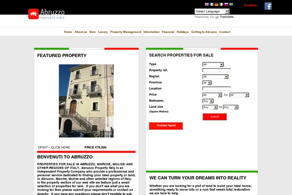Click the Location input field

tap(217, 88)
